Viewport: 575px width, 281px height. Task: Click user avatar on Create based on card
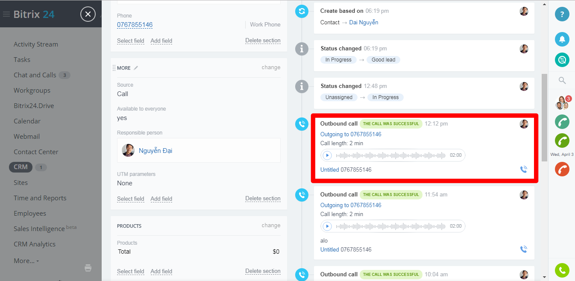click(524, 12)
